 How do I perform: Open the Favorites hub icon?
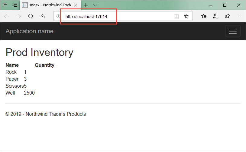tap(203, 16)
